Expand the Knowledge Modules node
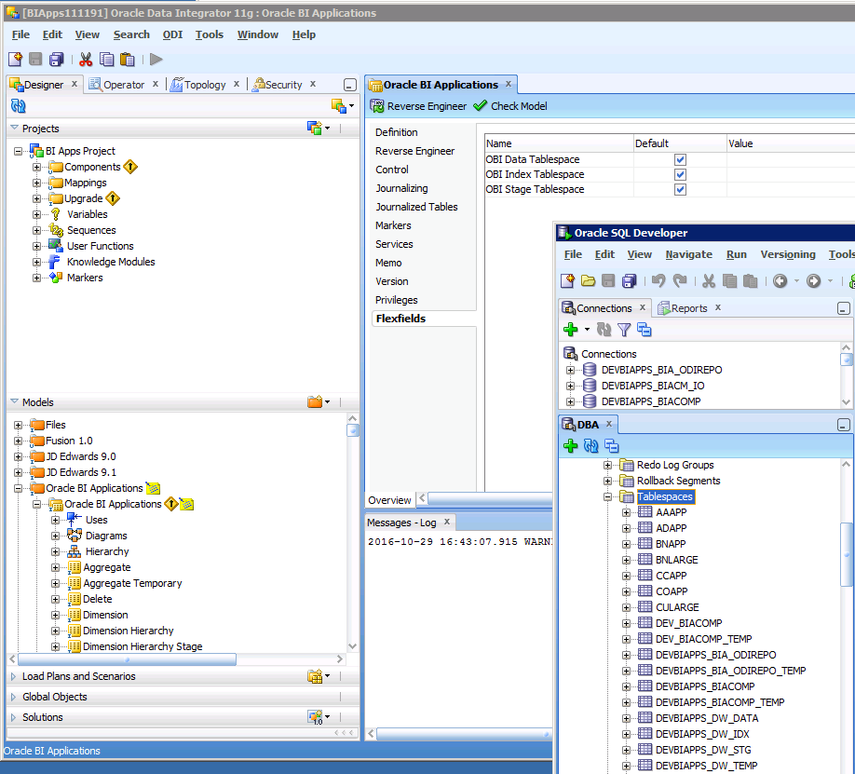 coord(36,262)
